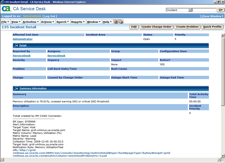Click the alert icon right of Help menu
Viewport: 225px width, 163px height.
click(116, 21)
